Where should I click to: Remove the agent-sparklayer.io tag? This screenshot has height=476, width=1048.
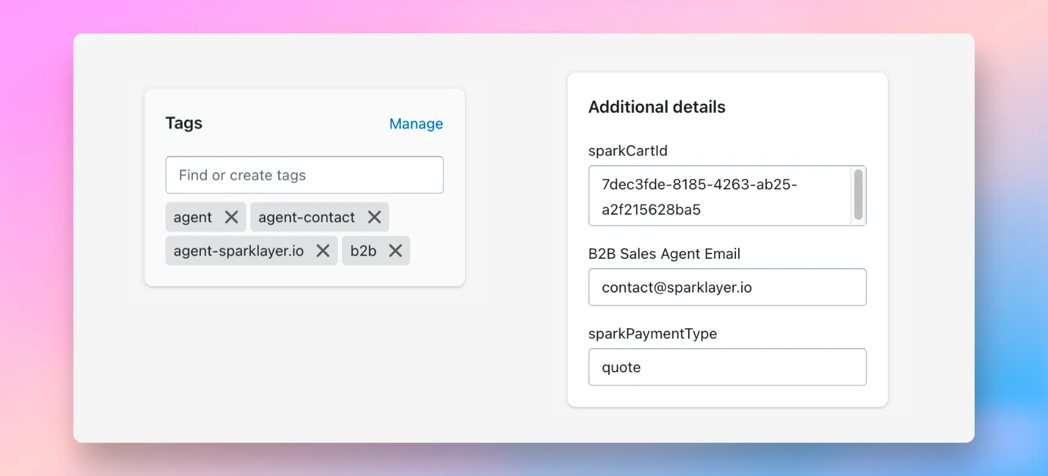tap(323, 250)
